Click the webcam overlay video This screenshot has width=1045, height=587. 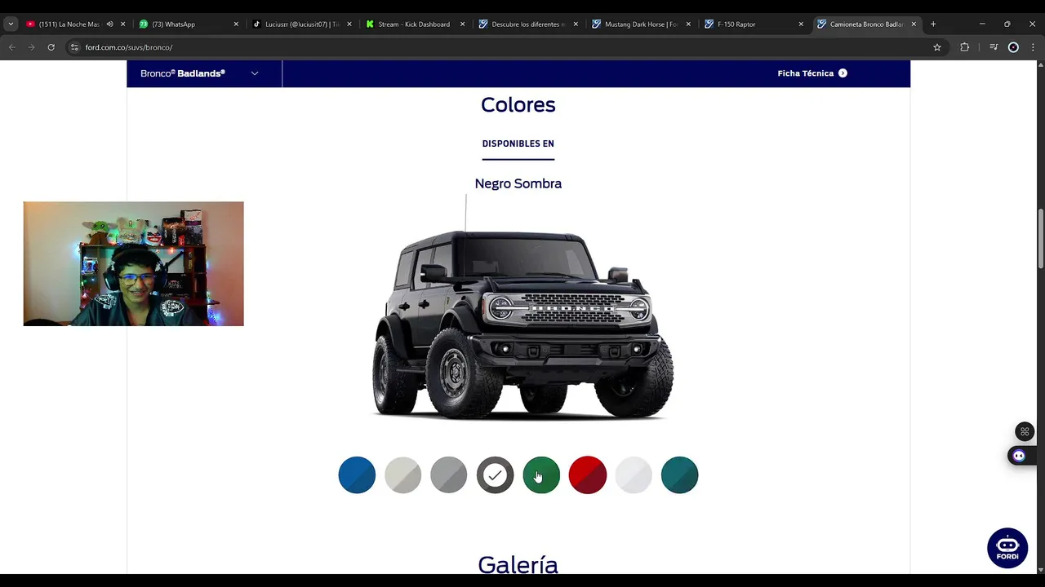(133, 263)
